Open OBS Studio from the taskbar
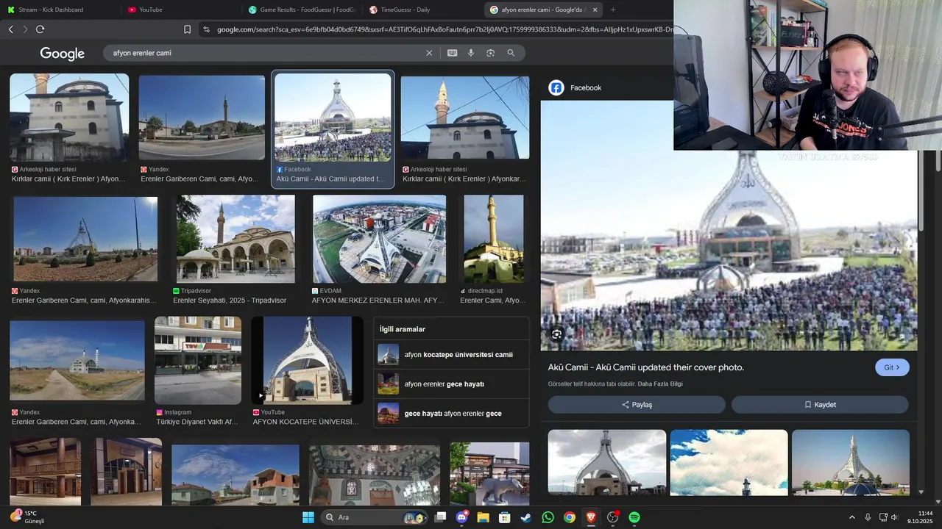This screenshot has height=529, width=942. tap(612, 517)
